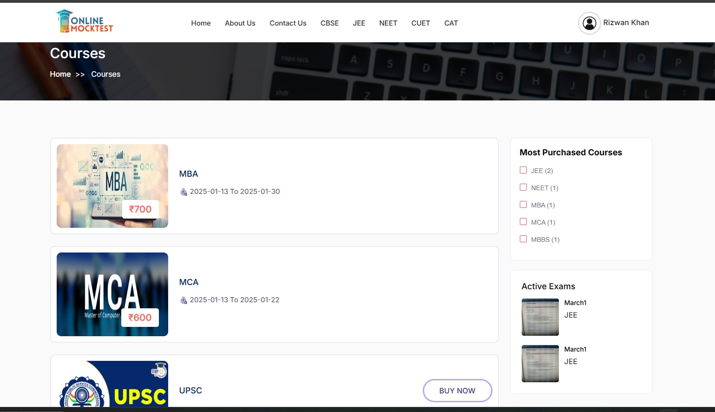Open the second March1 exam thumbnail

click(540, 364)
